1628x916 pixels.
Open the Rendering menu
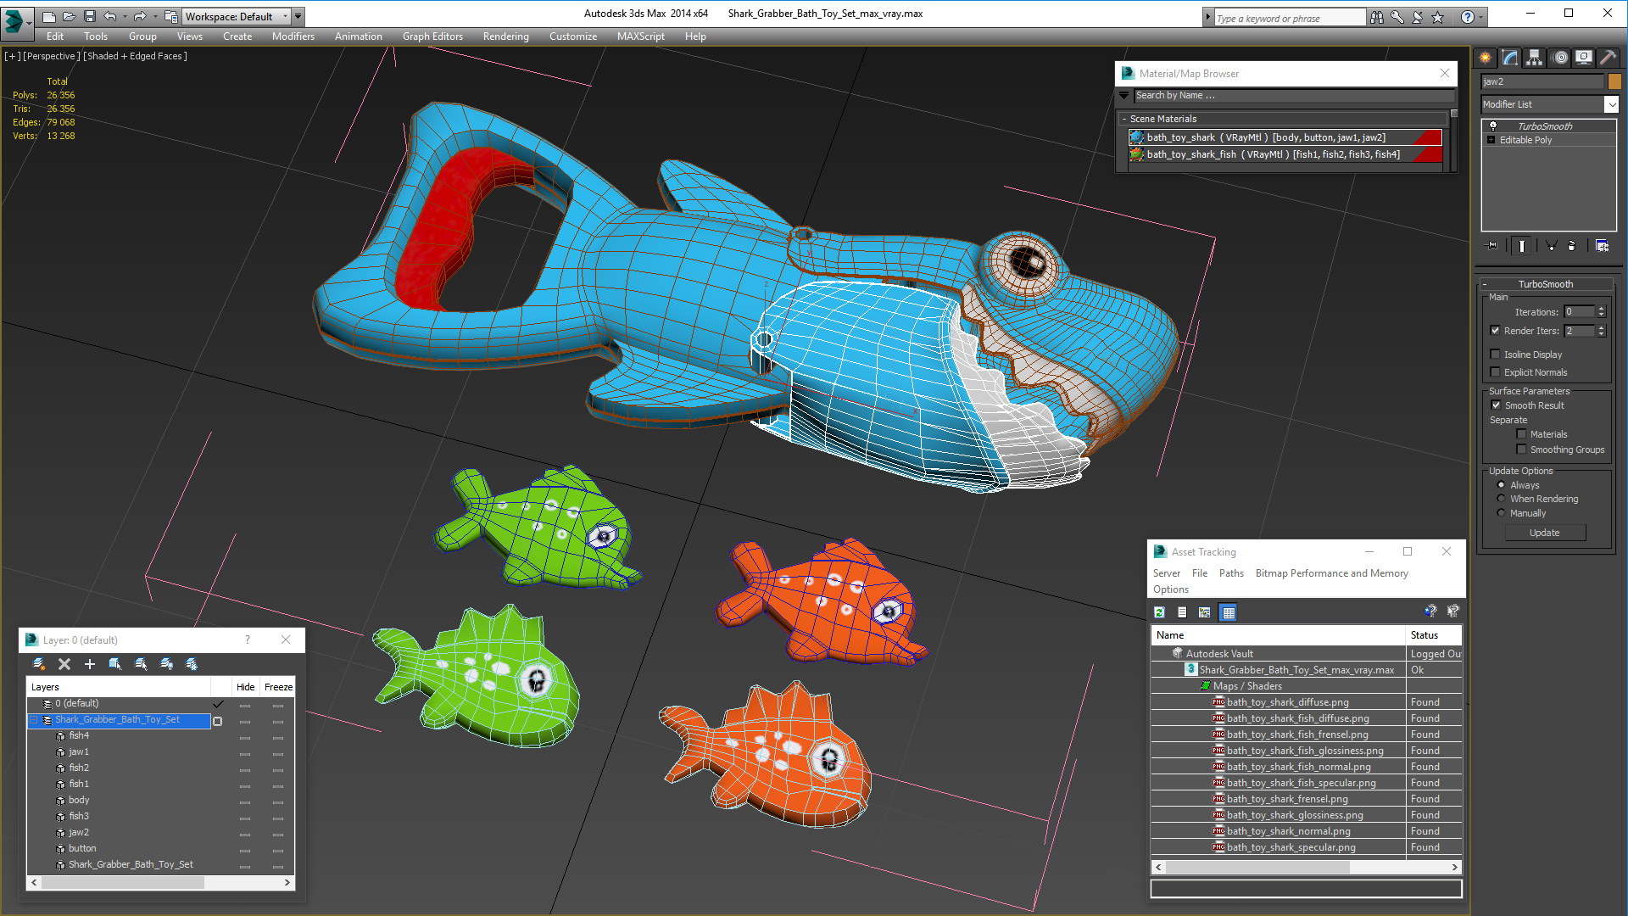505,36
